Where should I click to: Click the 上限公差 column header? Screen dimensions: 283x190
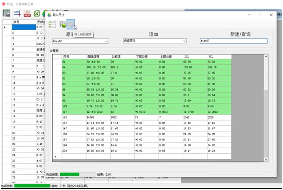(x=171, y=56)
